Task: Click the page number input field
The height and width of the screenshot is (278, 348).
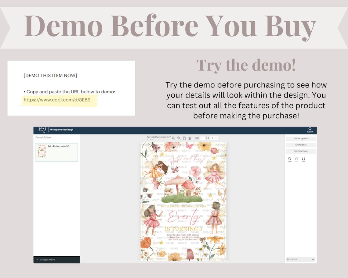Action: pos(202,138)
